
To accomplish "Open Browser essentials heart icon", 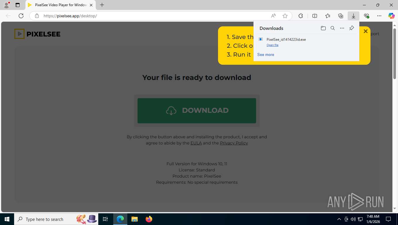I will pos(366,16).
